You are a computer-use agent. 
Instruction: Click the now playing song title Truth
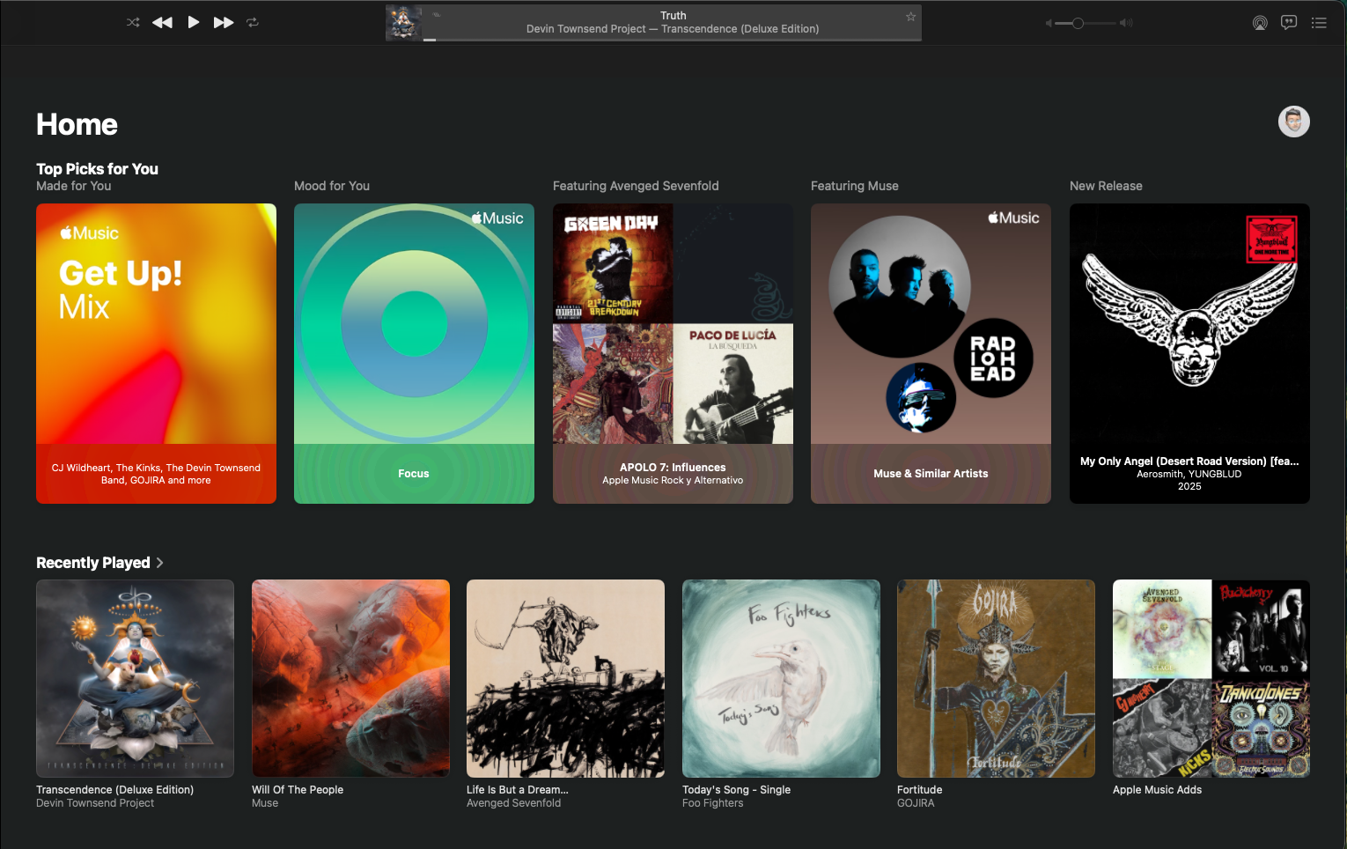673,16
